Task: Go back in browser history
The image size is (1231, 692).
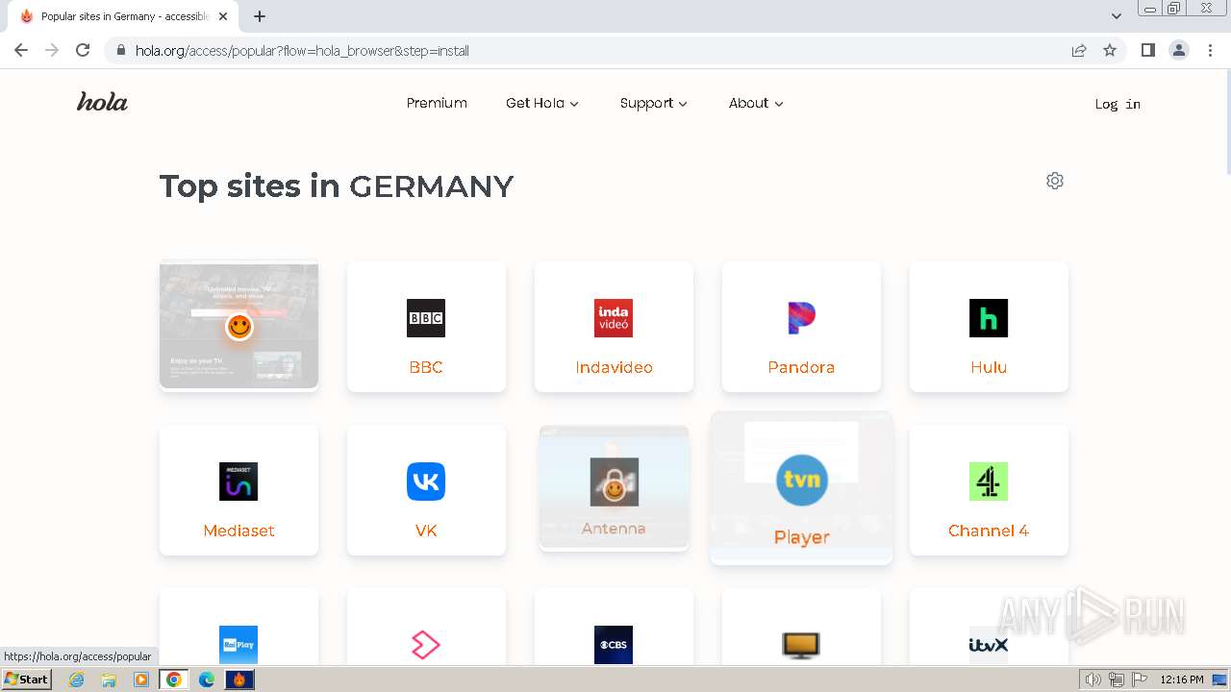Action: point(21,50)
